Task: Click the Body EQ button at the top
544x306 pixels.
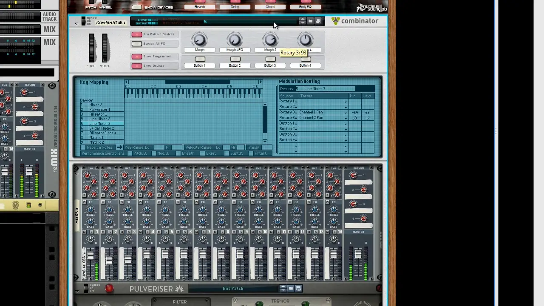Action: pyautogui.click(x=305, y=7)
